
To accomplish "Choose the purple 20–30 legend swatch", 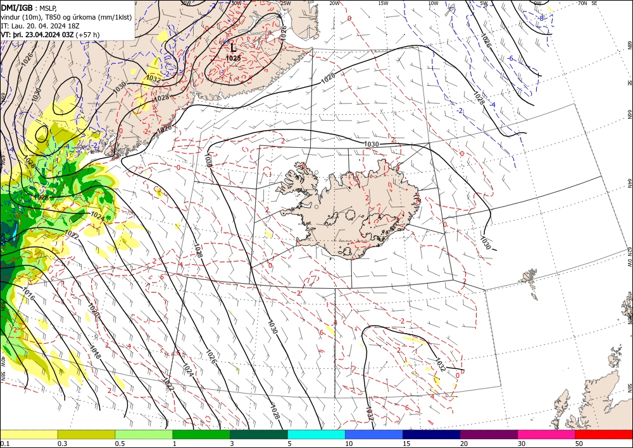I will coord(489,434).
